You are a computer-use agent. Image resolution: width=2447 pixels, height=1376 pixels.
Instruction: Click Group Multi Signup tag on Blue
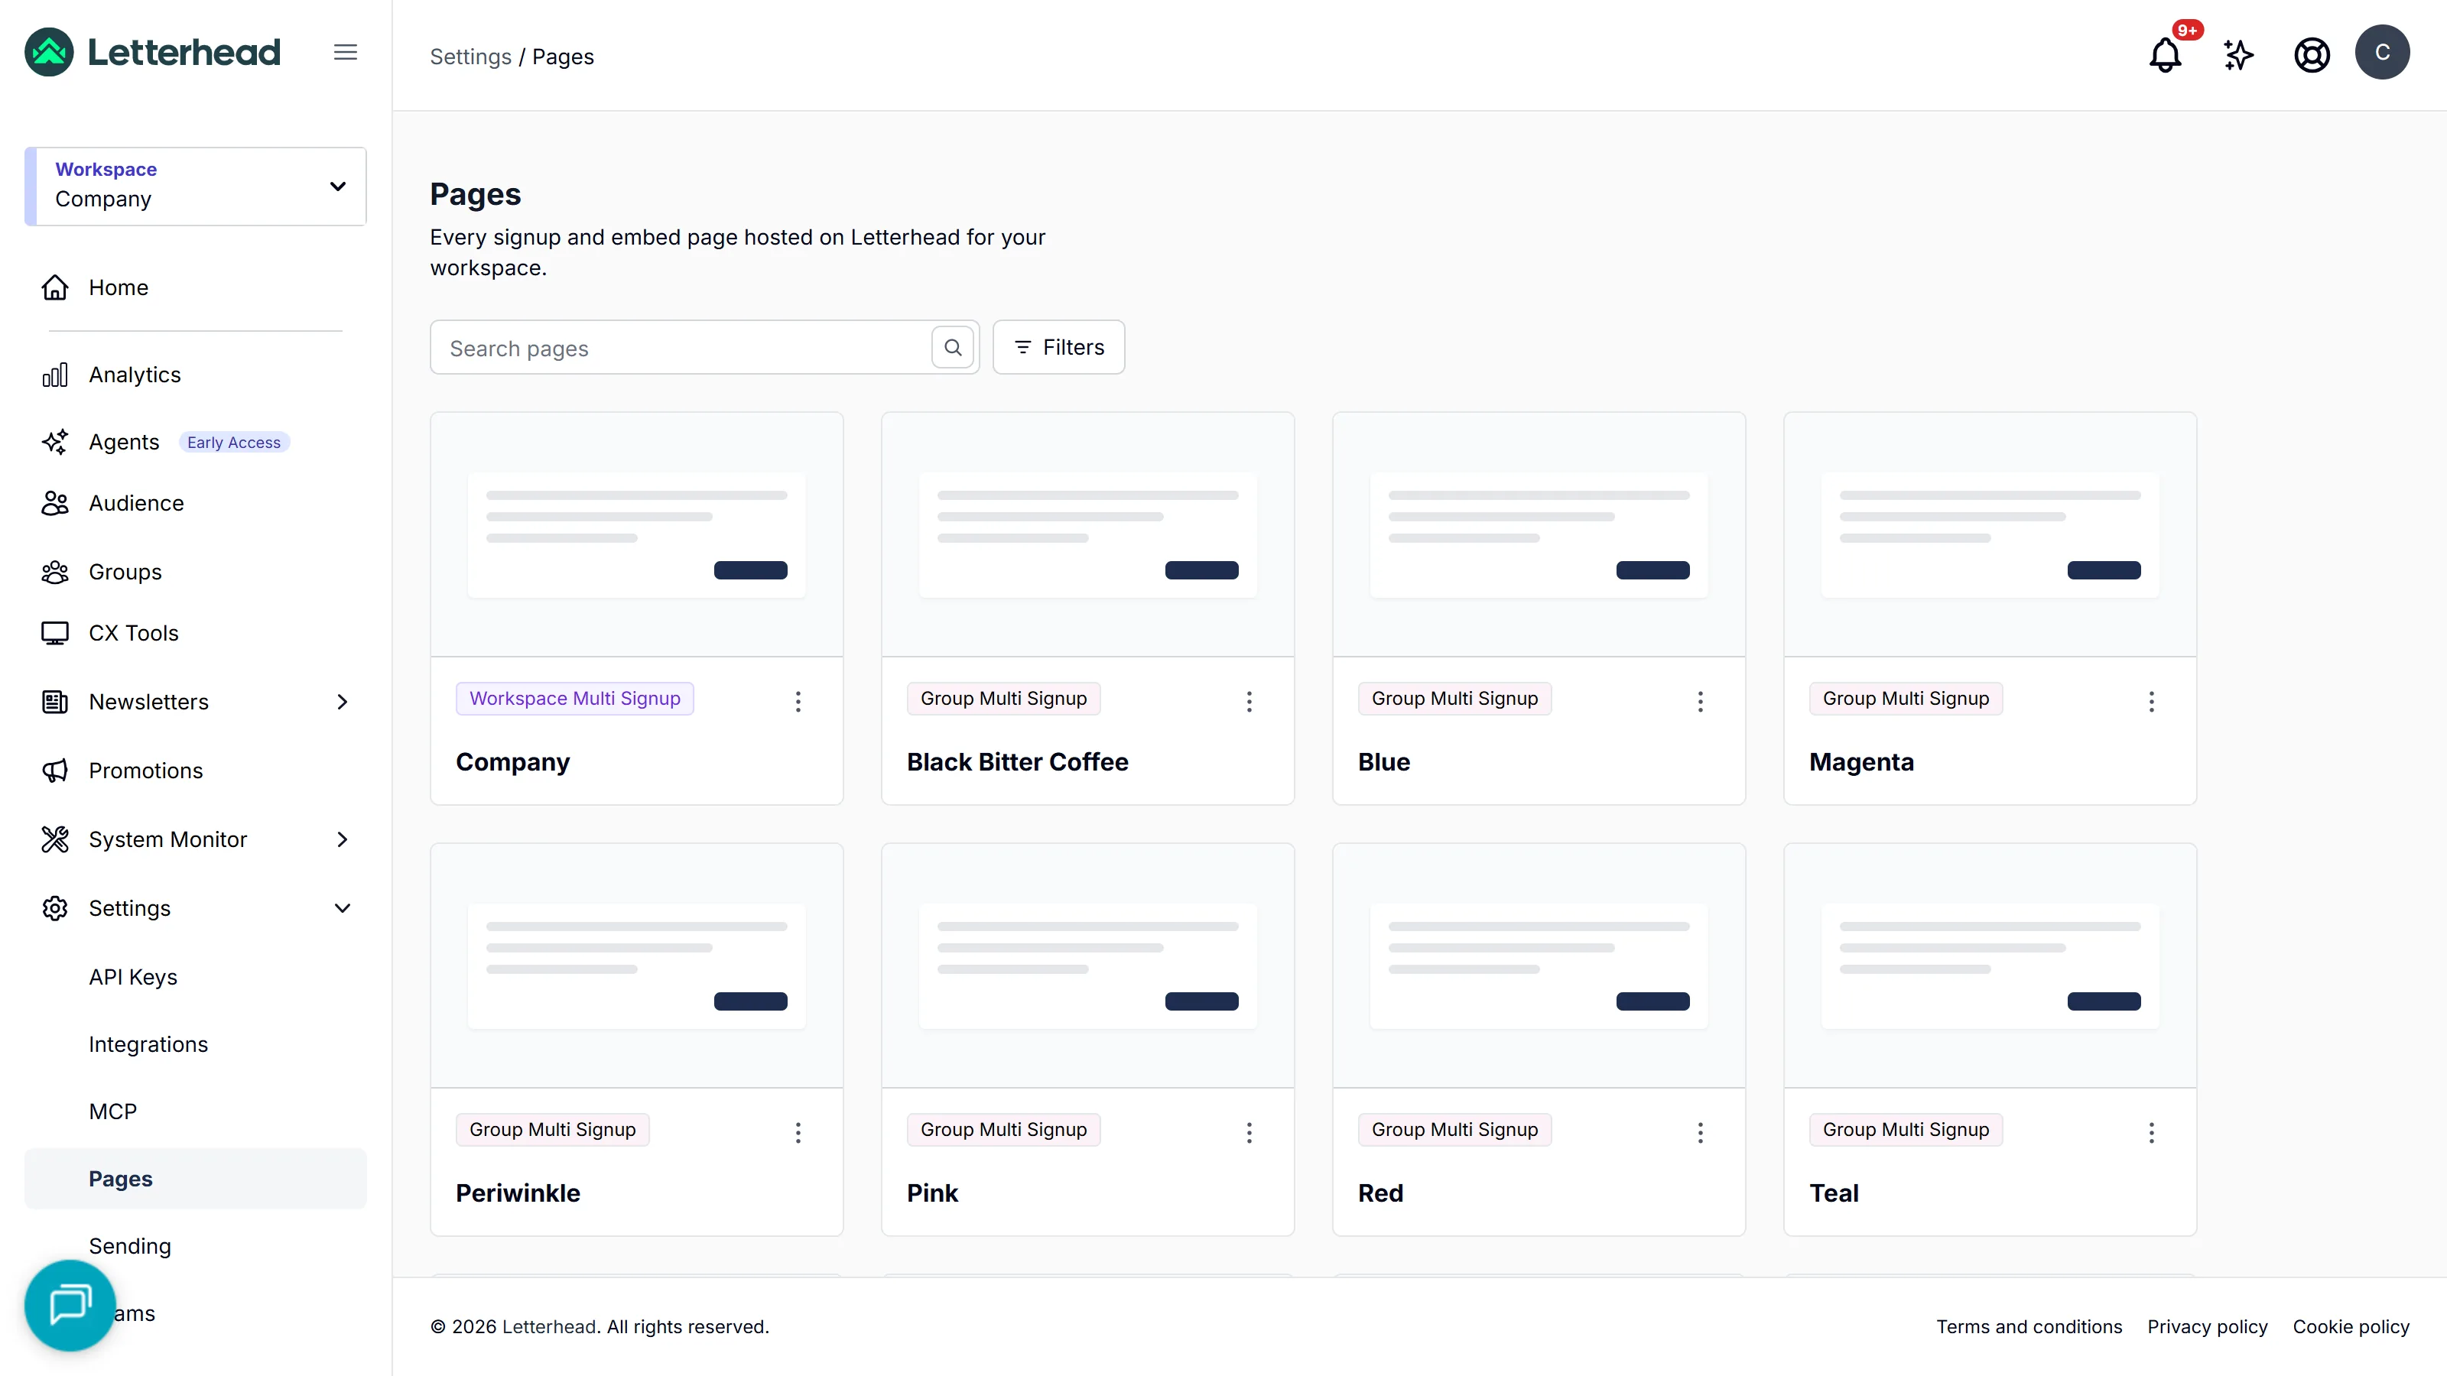pos(1454,698)
